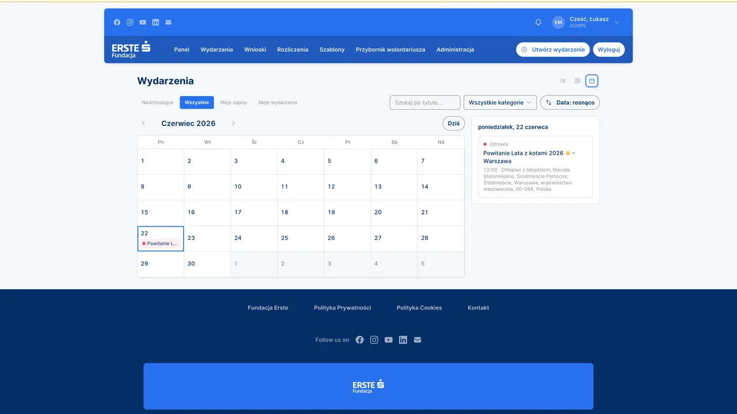Open the Administracja menu item
The height and width of the screenshot is (414, 737).
455,49
